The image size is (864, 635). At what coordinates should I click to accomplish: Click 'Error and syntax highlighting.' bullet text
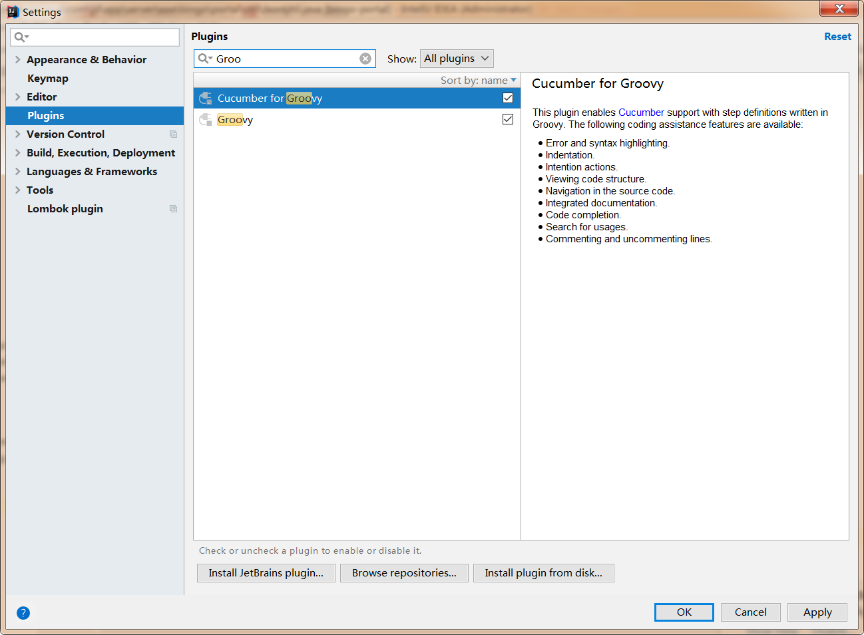coord(608,143)
